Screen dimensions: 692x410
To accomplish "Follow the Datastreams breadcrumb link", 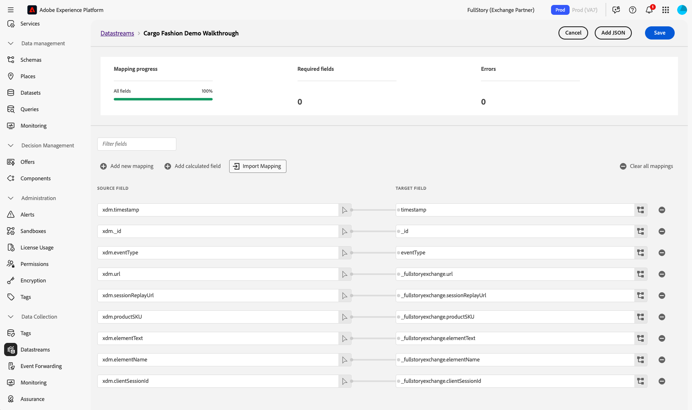I will pyautogui.click(x=117, y=33).
